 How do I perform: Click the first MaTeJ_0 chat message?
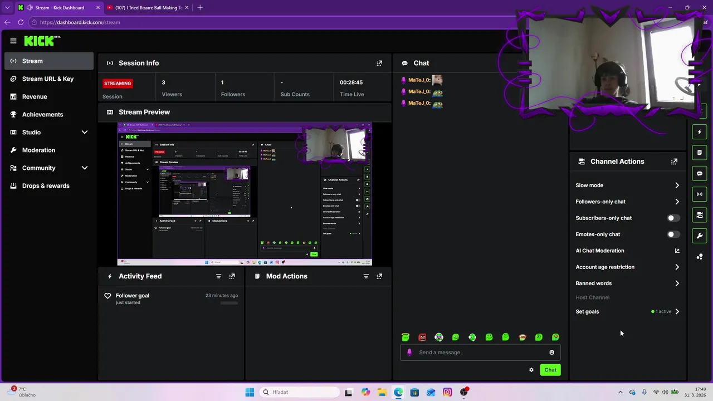tap(422, 80)
